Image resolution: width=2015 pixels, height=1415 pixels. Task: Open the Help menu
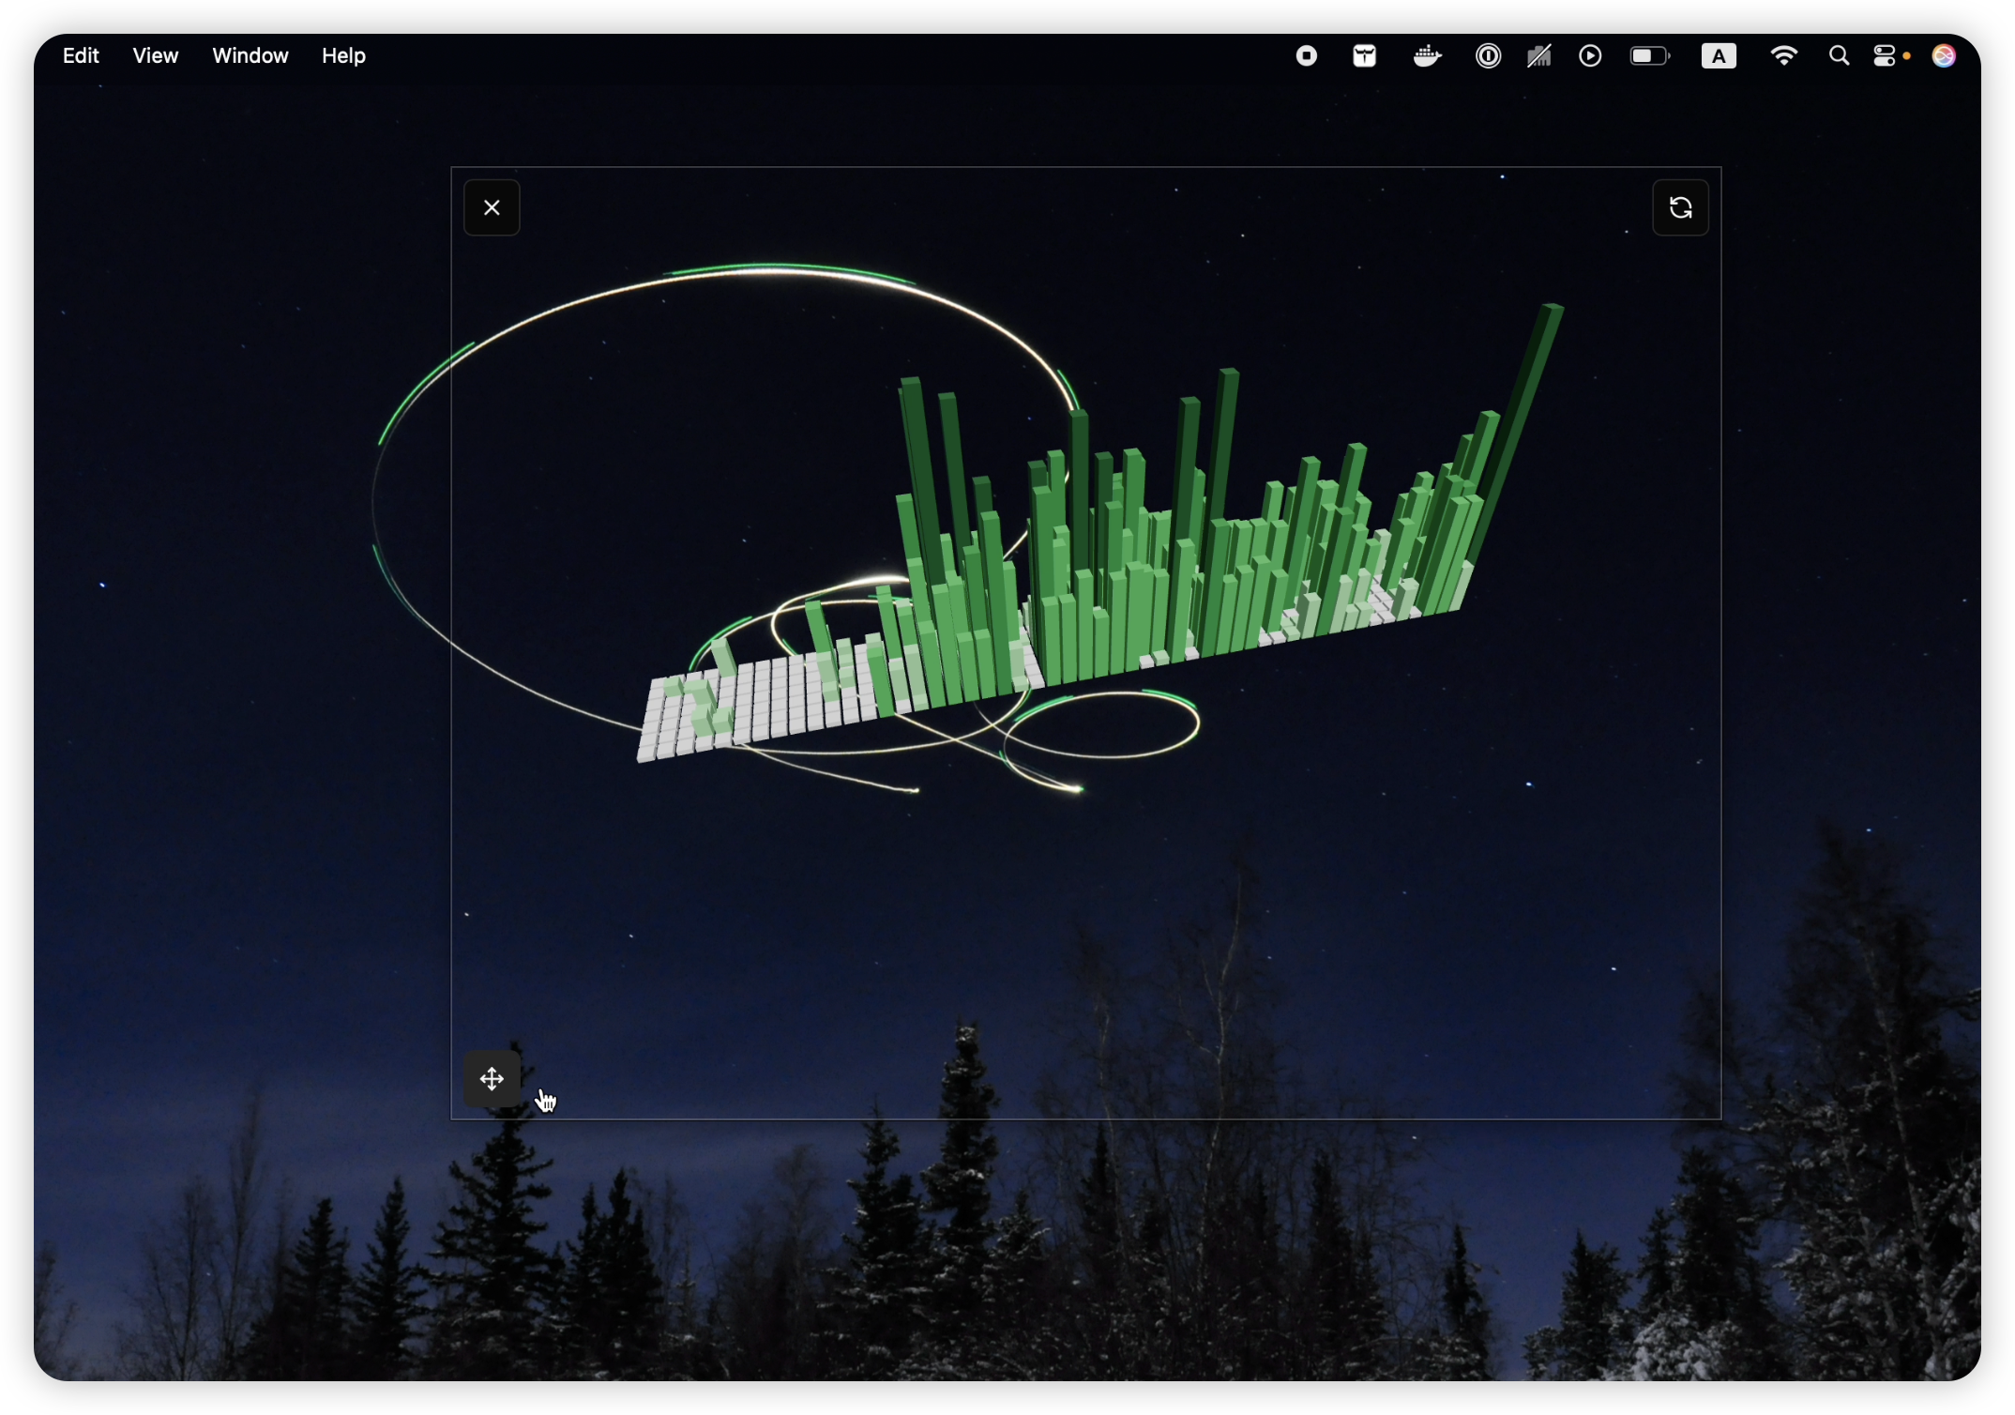click(343, 56)
